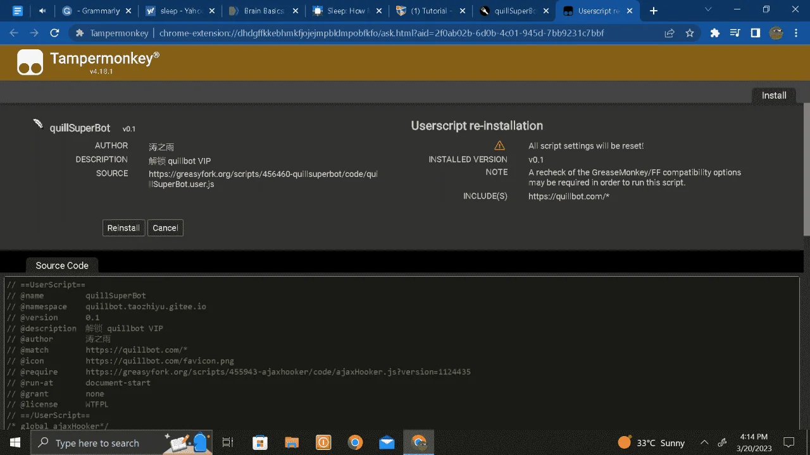This screenshot has width=810, height=455.
Task: Click the browser forward arrow
Action: click(34, 33)
